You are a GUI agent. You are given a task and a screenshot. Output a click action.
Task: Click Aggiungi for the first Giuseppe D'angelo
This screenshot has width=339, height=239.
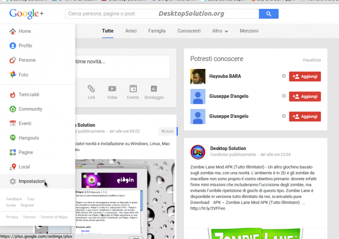click(x=305, y=96)
